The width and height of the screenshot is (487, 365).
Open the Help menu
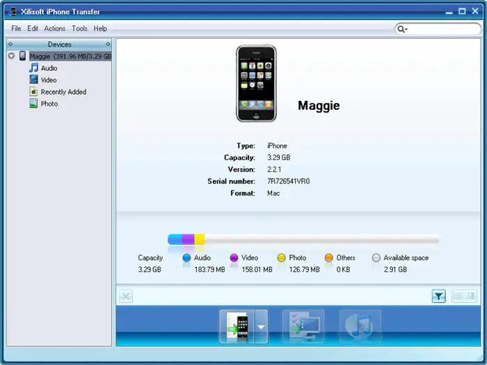[100, 29]
